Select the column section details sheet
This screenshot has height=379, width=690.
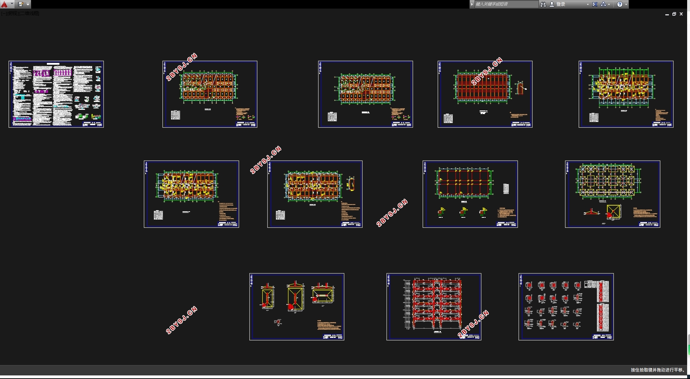(566, 307)
